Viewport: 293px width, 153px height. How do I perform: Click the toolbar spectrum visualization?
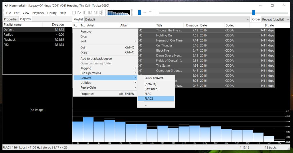click(119, 13)
